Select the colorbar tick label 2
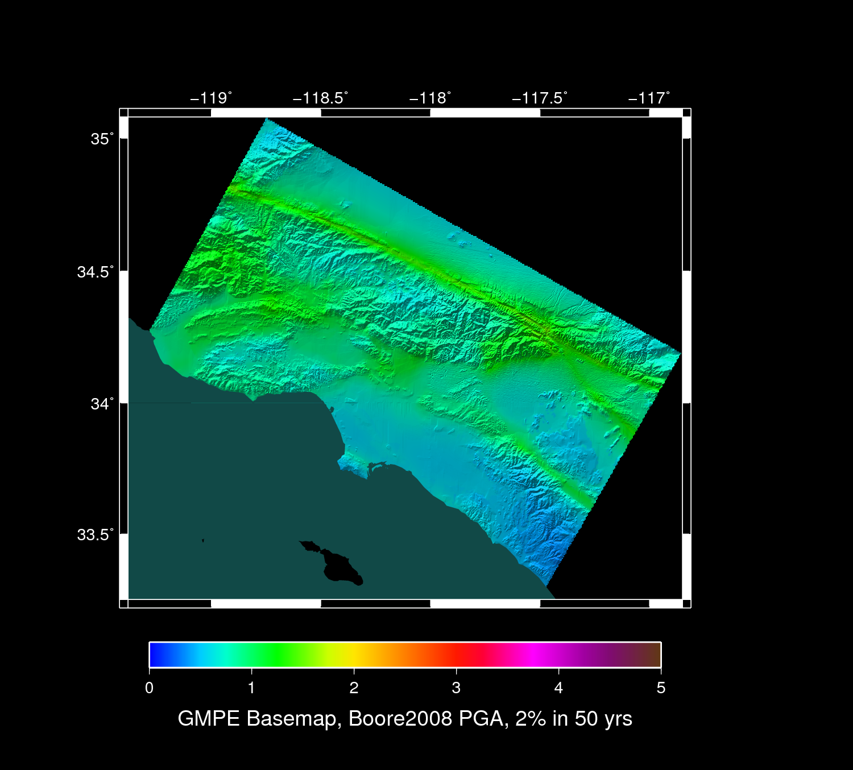 point(354,688)
